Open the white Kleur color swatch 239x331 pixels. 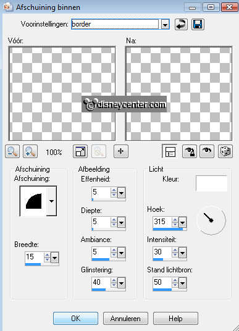[x=211, y=183]
